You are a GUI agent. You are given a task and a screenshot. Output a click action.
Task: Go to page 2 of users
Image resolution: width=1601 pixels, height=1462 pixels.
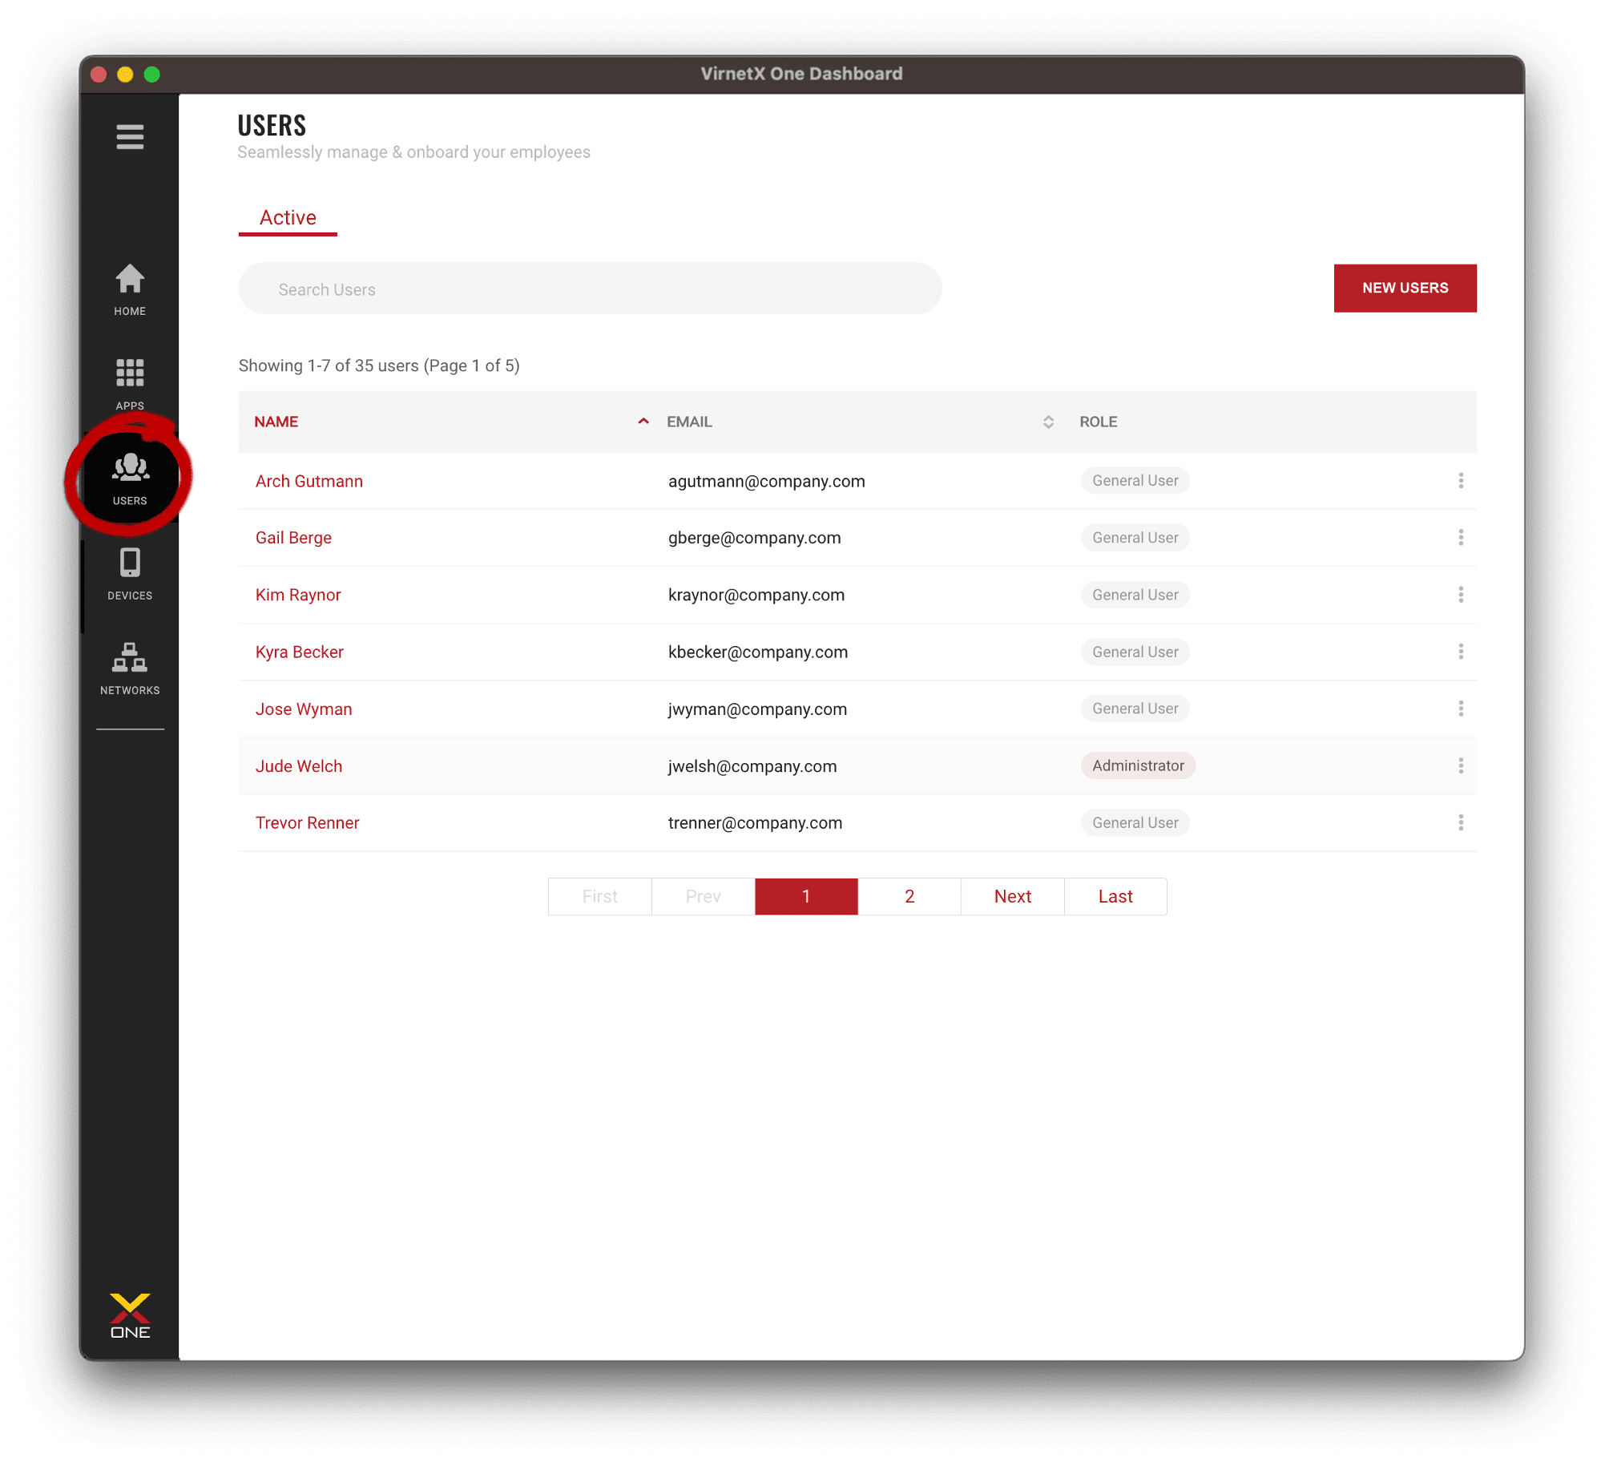click(909, 896)
